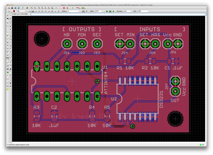Click the Redo arrow

point(60,8)
